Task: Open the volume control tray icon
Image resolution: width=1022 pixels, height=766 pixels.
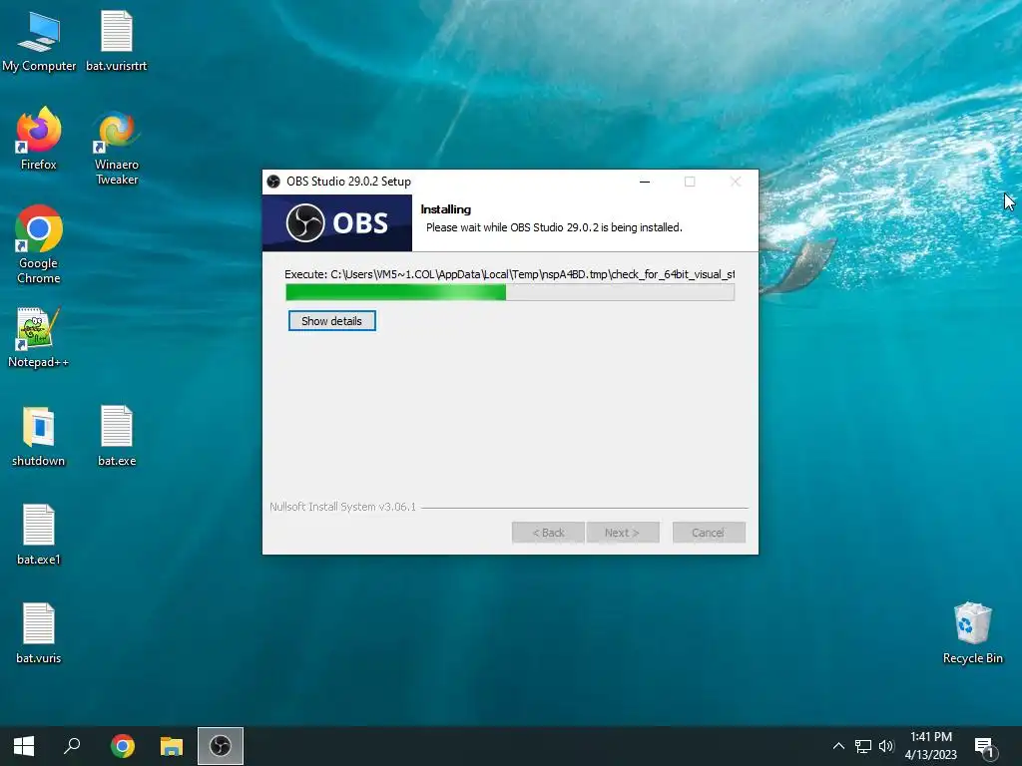Action: click(x=886, y=746)
